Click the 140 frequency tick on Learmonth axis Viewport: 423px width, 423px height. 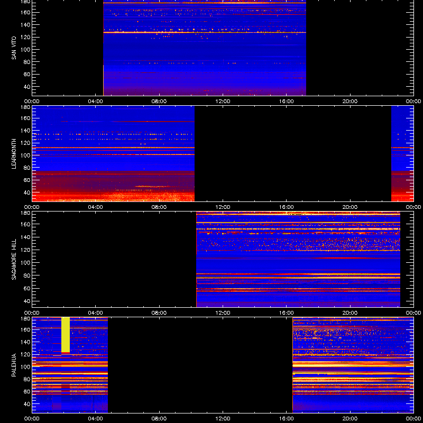(25, 131)
